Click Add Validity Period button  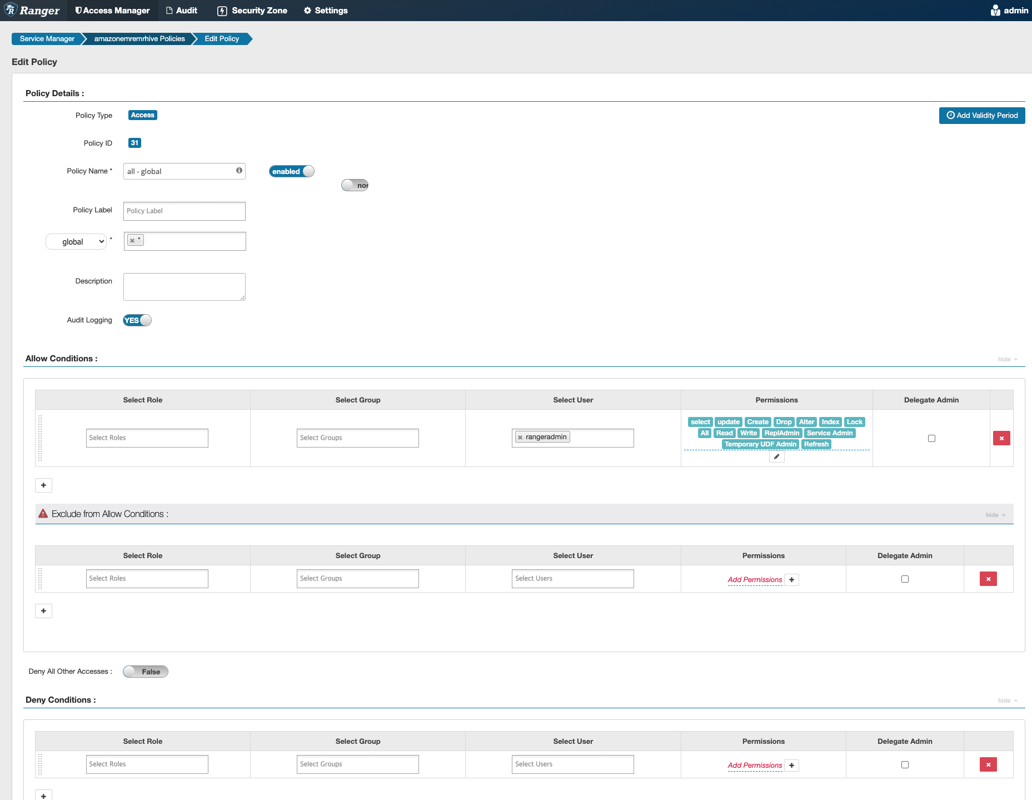(982, 116)
